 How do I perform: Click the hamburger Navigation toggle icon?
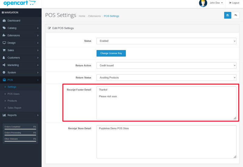coord(3,12)
